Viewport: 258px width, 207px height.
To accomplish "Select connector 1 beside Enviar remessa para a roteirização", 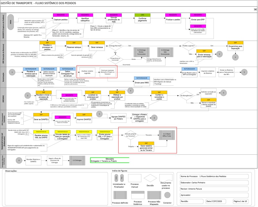I will [219, 54].
